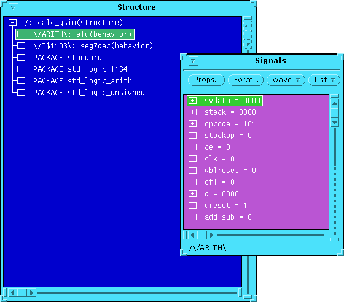Click Structure horizontal scrollbar right arrow
Viewport: 344px width, 302px height.
[x=31, y=293]
